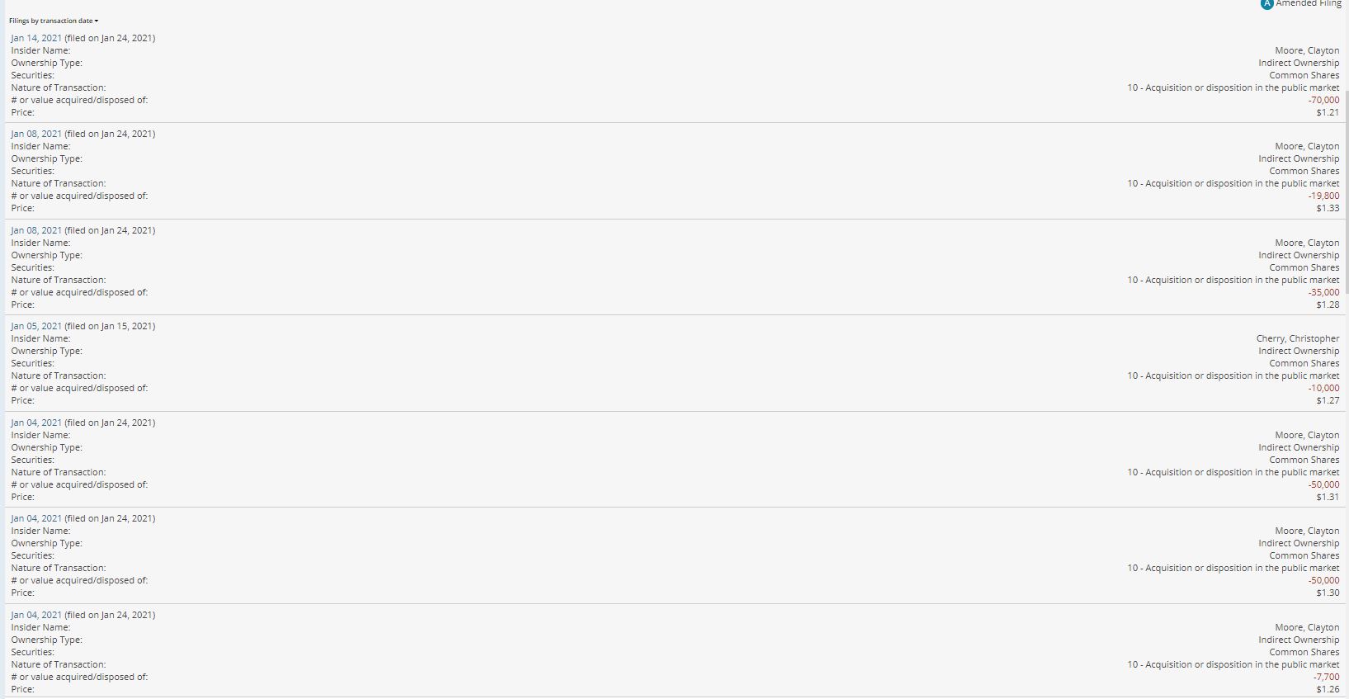Image resolution: width=1349 pixels, height=699 pixels.
Task: Click the Amended Filing 'A' badge icon
Action: [1266, 4]
